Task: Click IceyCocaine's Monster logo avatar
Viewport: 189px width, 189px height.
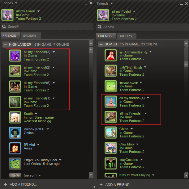Action: click(111, 163)
